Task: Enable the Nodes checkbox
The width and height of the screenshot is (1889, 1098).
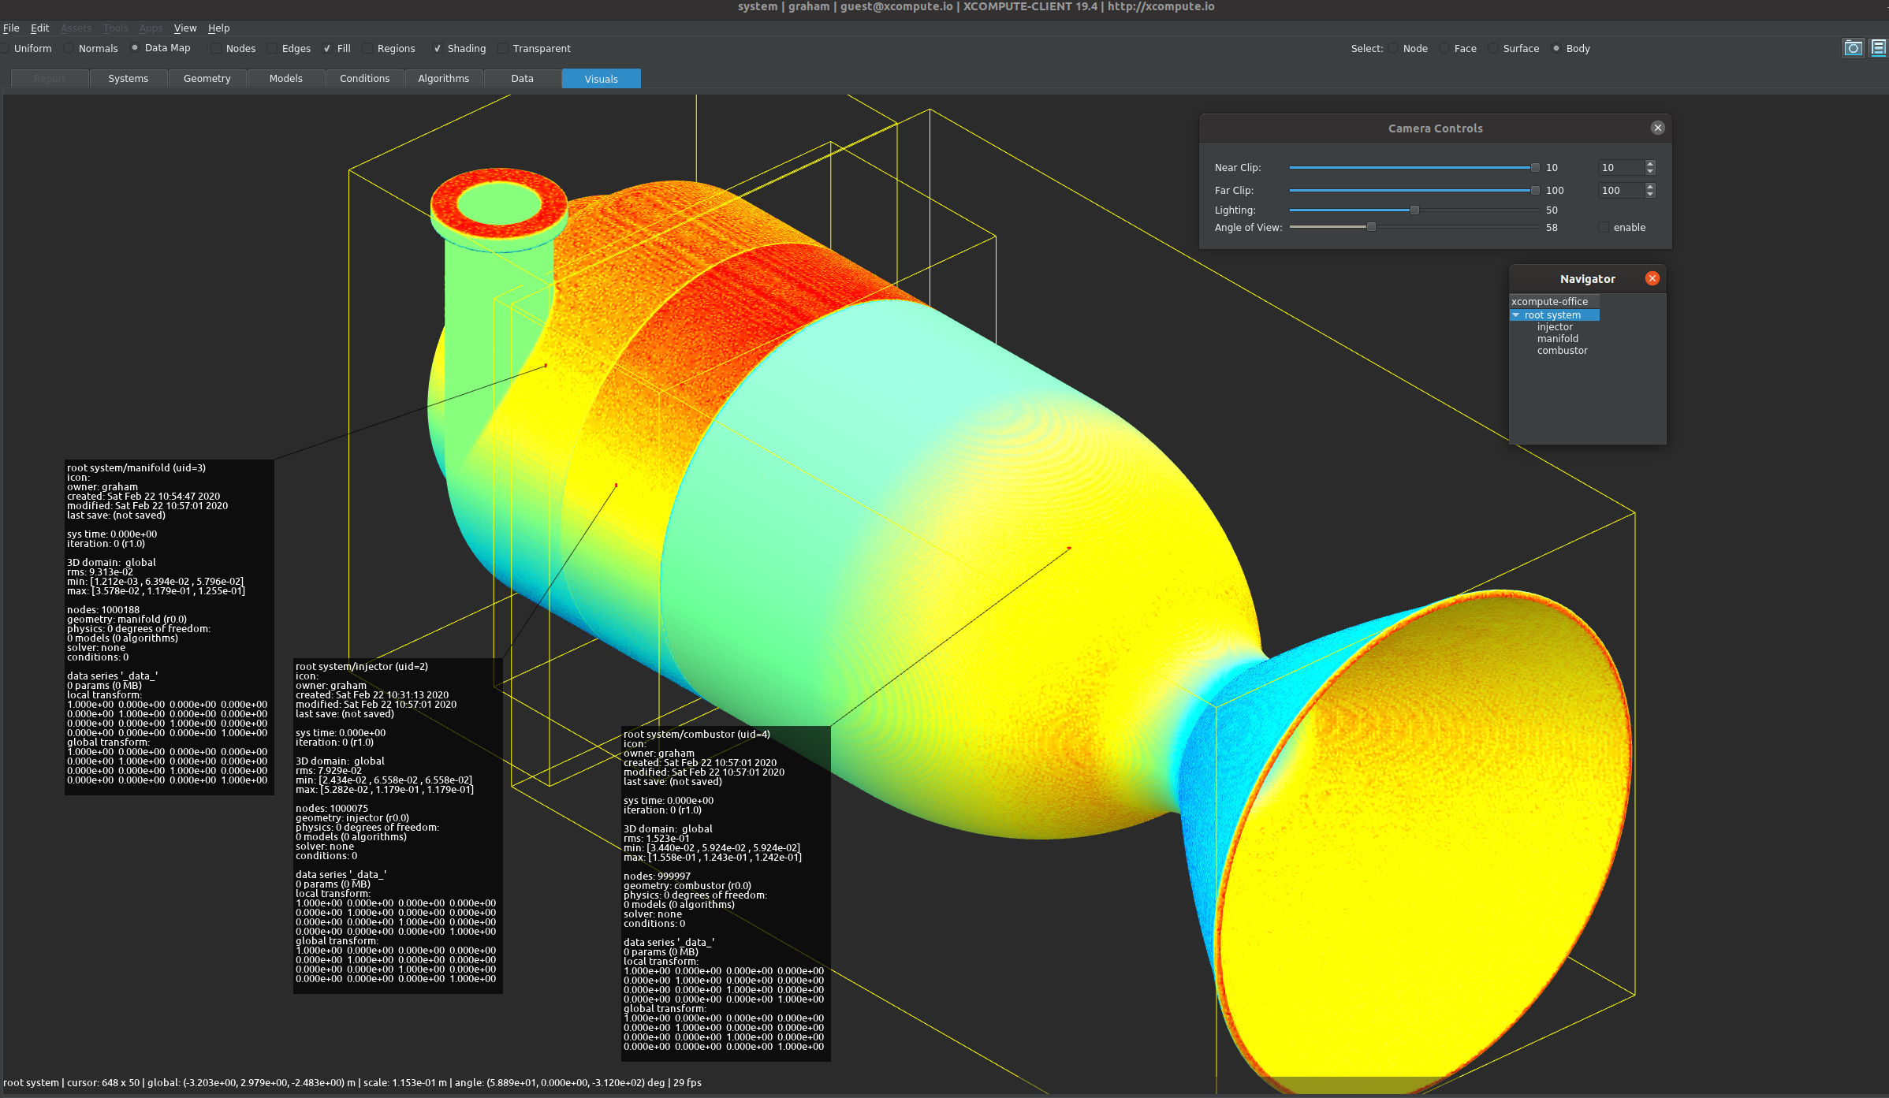Action: (x=215, y=49)
